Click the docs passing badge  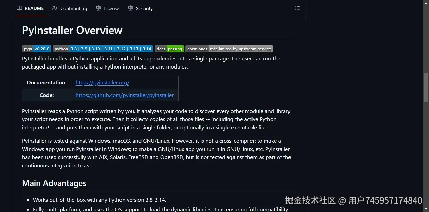click(169, 49)
